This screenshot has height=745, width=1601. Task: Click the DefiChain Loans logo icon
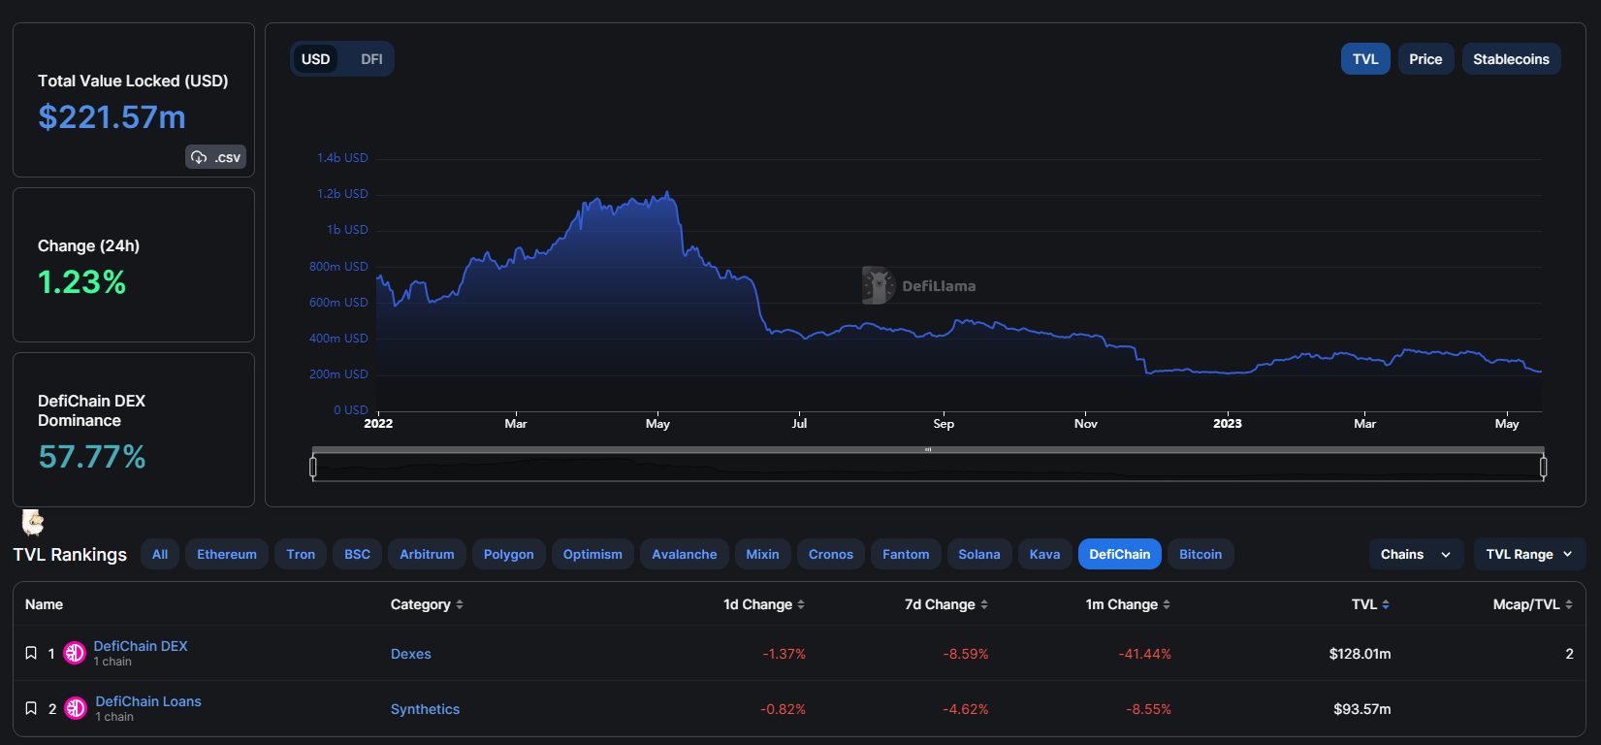coord(76,708)
